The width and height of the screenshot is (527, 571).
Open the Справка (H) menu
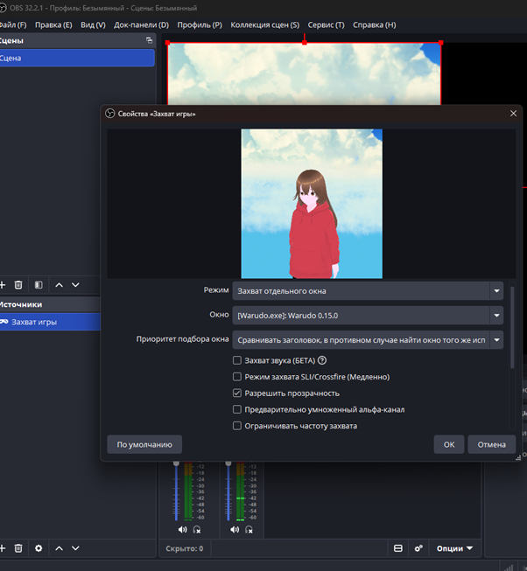point(375,24)
